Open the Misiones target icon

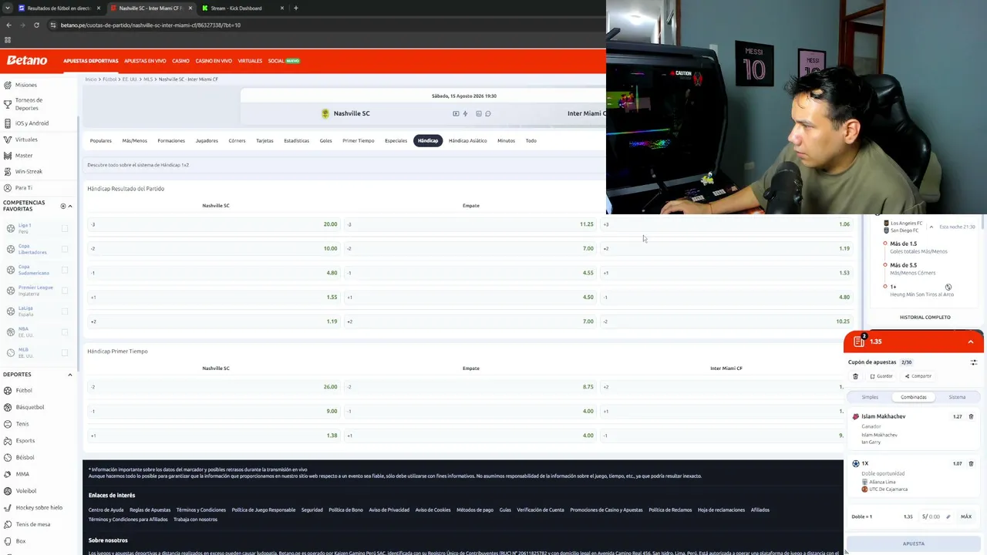pyautogui.click(x=8, y=85)
